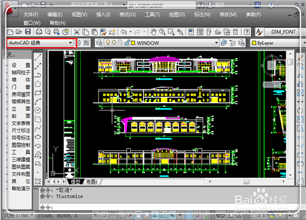Cut selection with the scissors icon
Image resolution: width=306 pixels, height=220 pixels.
(76, 32)
